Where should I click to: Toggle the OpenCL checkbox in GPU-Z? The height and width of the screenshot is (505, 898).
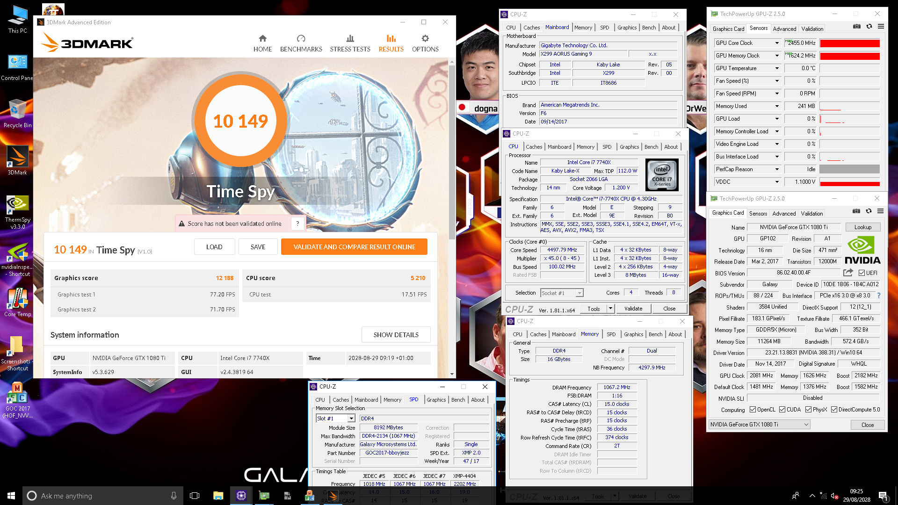pyautogui.click(x=753, y=410)
